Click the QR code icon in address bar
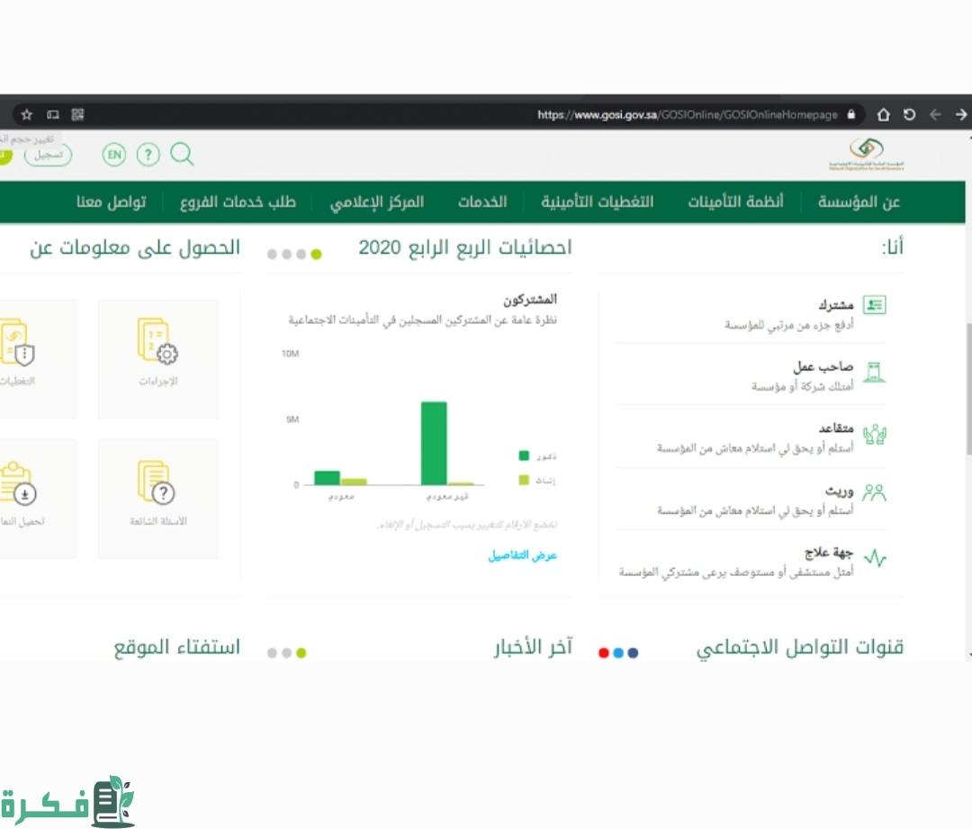Viewport: 972px width, 829px height. point(77,114)
